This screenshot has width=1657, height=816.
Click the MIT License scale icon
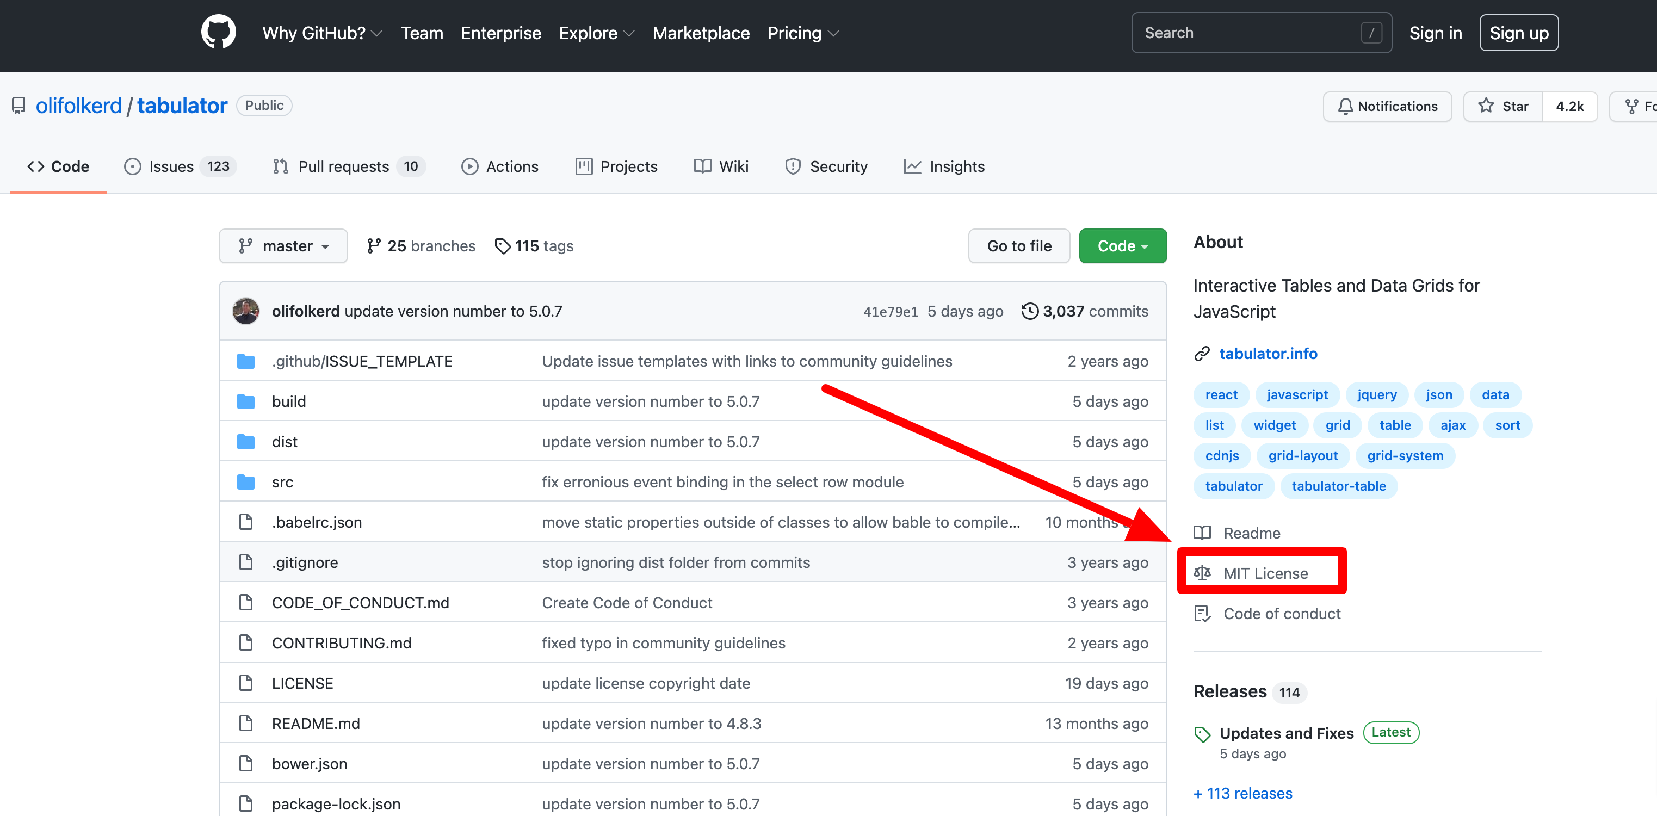tap(1202, 573)
